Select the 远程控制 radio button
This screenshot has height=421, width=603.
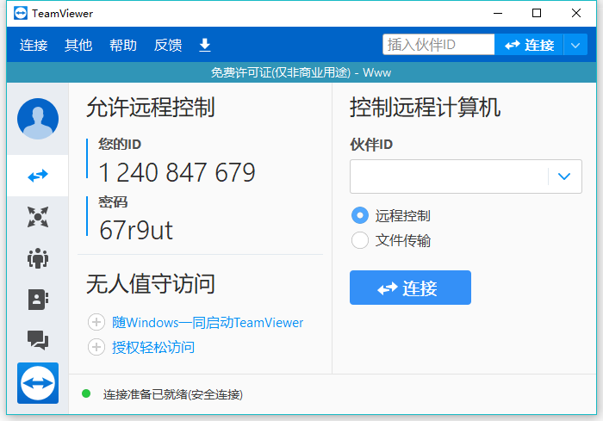(x=360, y=215)
